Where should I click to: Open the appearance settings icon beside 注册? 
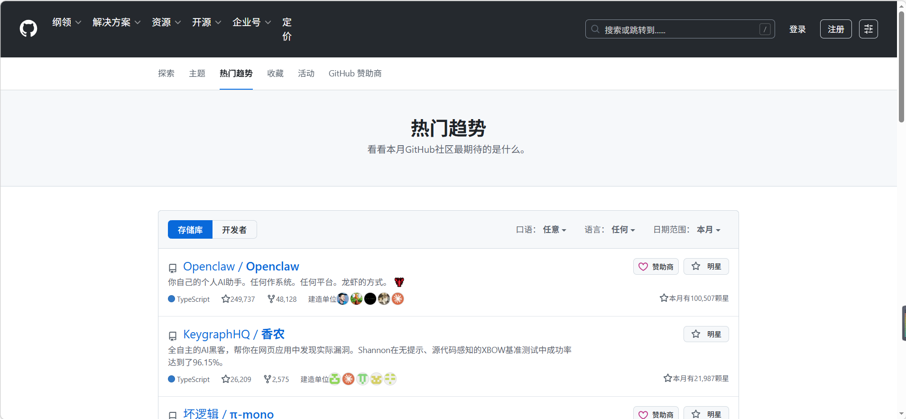868,29
